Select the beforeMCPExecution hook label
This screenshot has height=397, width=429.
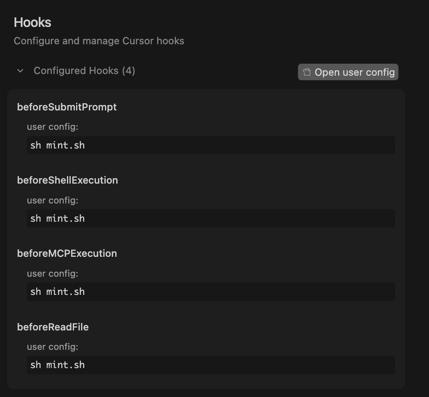67,254
